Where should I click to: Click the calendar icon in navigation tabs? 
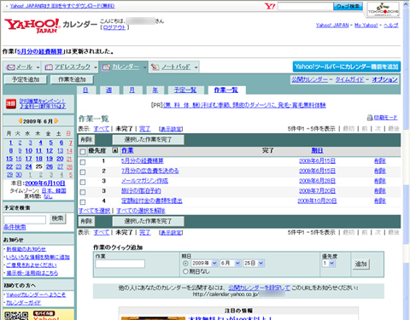tap(106, 67)
